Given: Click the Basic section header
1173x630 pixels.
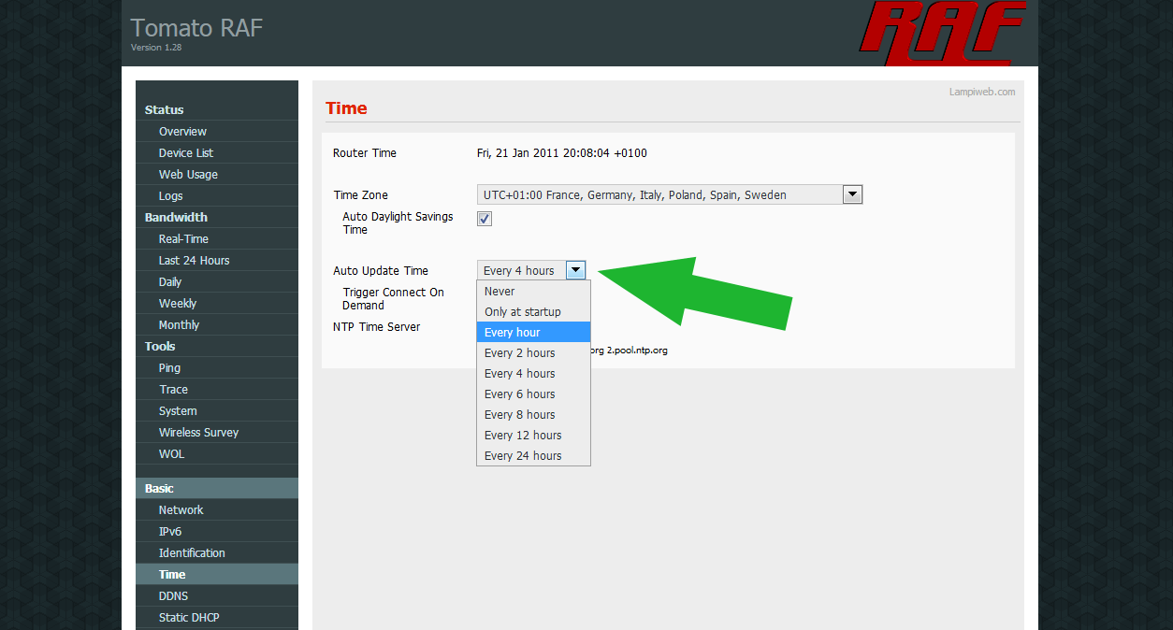Looking at the screenshot, I should click(x=217, y=489).
